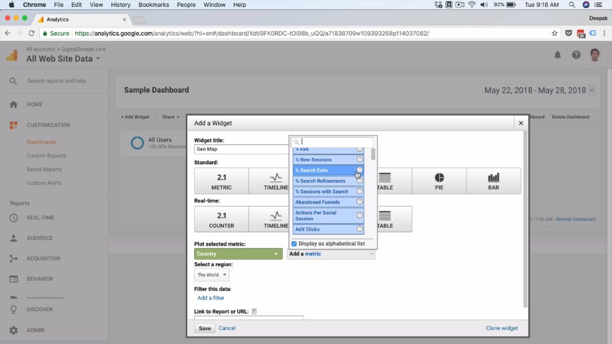The height and width of the screenshot is (344, 612).
Task: Open the Share dropdown on the dashboard
Action: pos(171,117)
